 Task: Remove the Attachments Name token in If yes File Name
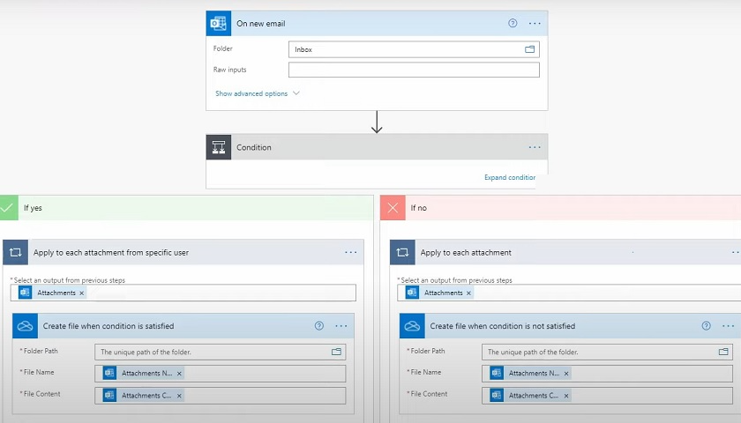pyautogui.click(x=179, y=374)
